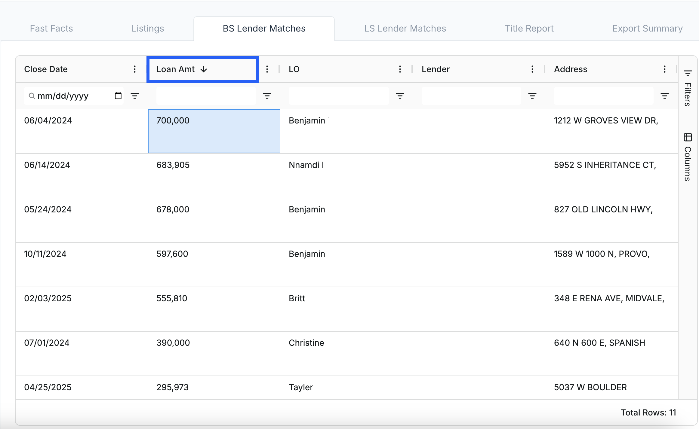
Task: Click address 5037 W BOULDER
Action: (x=590, y=387)
